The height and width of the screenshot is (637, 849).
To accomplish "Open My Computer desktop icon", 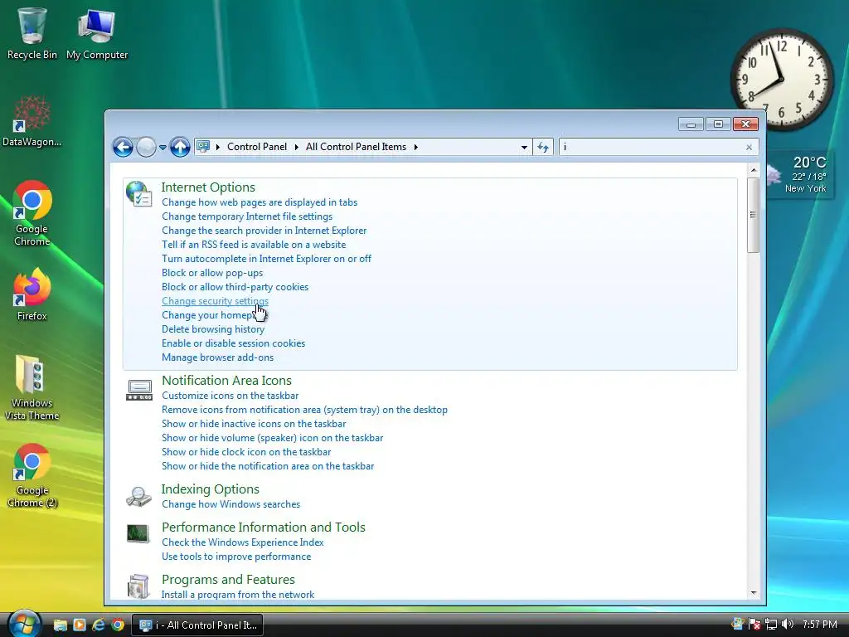I will (x=97, y=33).
